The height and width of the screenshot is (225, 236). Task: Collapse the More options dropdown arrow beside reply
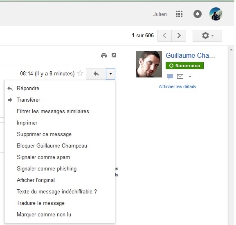(x=110, y=74)
